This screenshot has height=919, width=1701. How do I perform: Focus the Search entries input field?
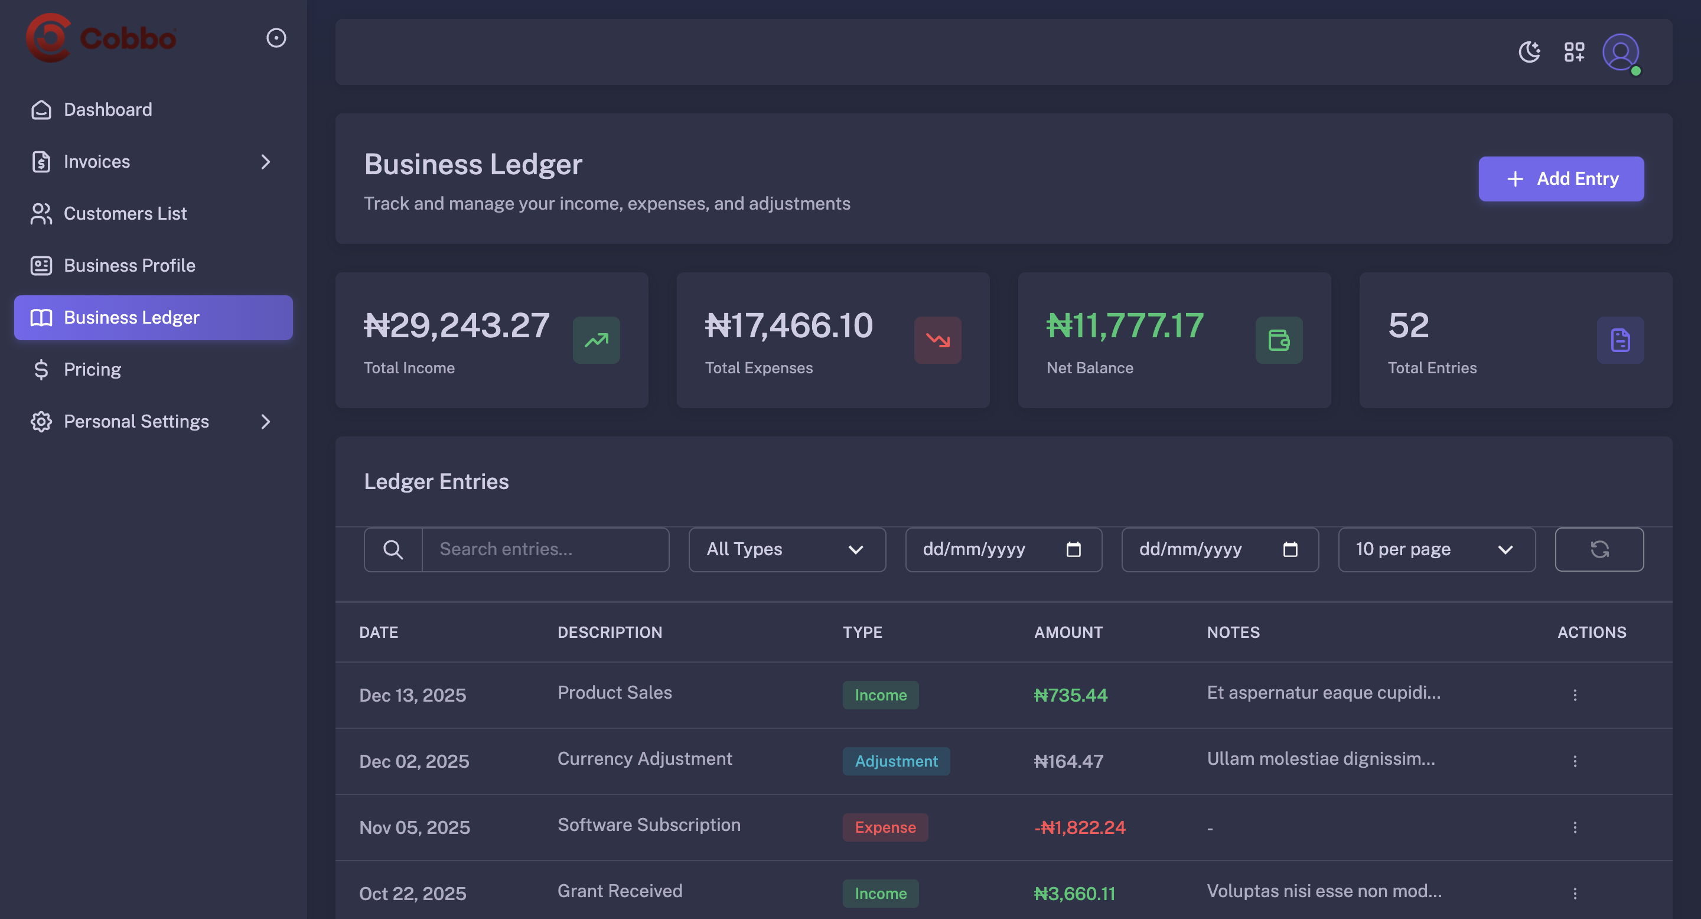point(545,549)
